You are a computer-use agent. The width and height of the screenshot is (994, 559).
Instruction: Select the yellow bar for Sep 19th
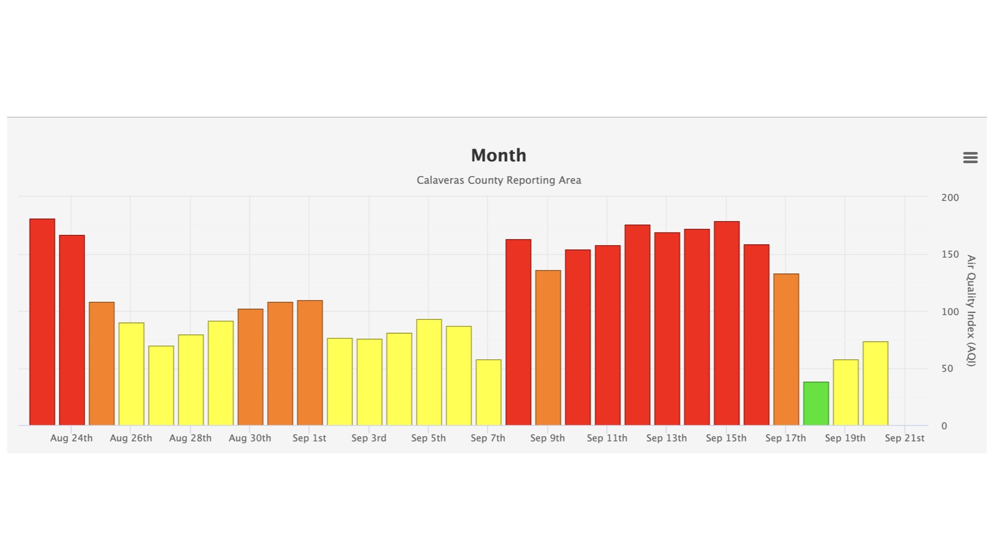[x=846, y=392]
